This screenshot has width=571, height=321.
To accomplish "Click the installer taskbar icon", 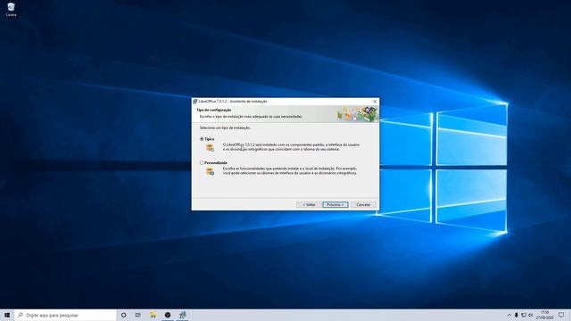I will pyautogui.click(x=182, y=315).
